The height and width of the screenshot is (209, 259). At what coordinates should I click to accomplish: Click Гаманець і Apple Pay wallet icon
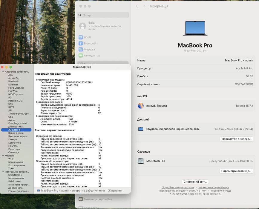click(x=81, y=199)
